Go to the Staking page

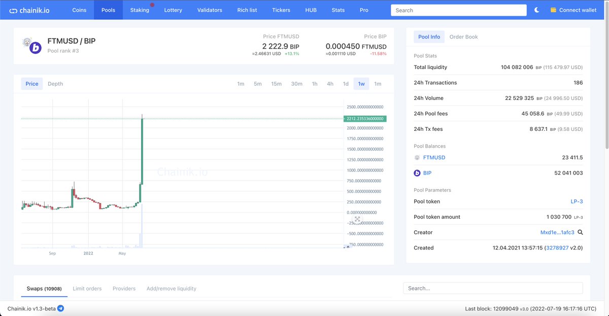tap(140, 10)
